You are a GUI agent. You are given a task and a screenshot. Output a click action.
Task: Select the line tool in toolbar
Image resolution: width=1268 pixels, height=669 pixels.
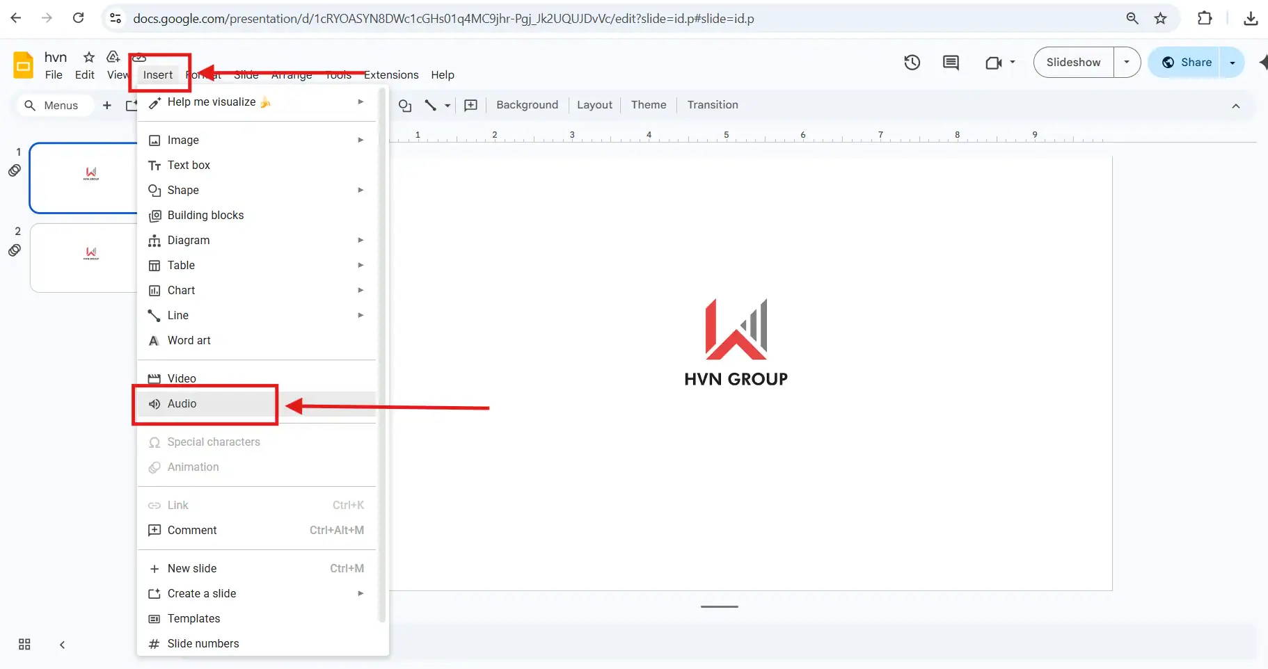431,105
